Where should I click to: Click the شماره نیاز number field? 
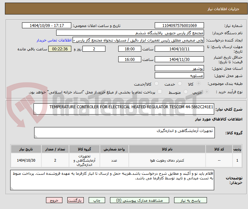(179, 26)
